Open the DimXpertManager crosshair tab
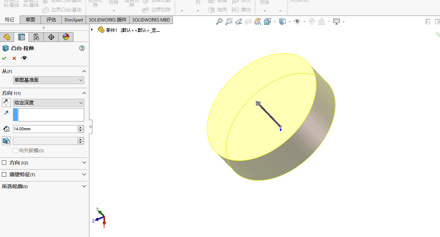440x237 pixels. click(51, 37)
